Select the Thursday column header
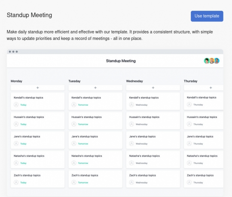Image resolution: width=232 pixels, height=197 pixels. 191,81
